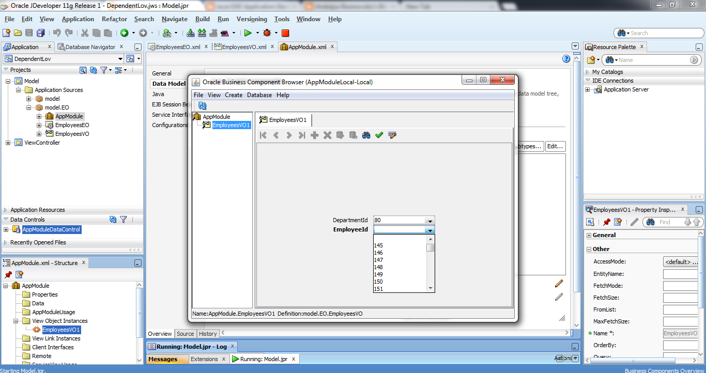Click the green checkmark validate icon
This screenshot has height=373, width=706.
[379, 135]
